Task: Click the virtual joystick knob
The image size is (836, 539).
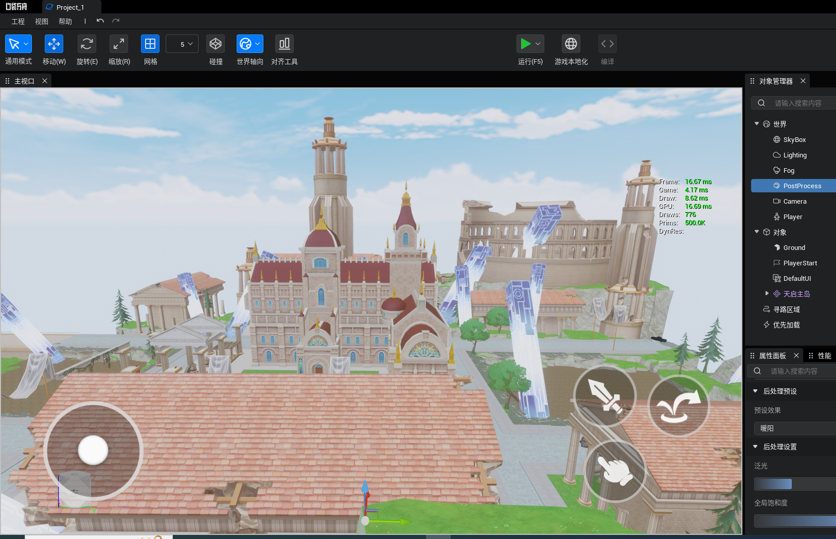Action: pyautogui.click(x=93, y=450)
